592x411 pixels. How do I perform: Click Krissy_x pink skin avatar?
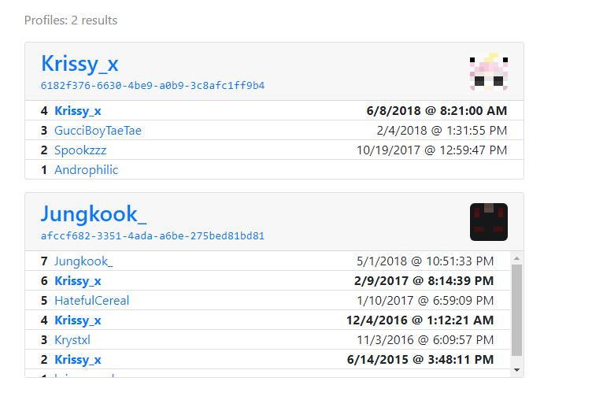(488, 72)
